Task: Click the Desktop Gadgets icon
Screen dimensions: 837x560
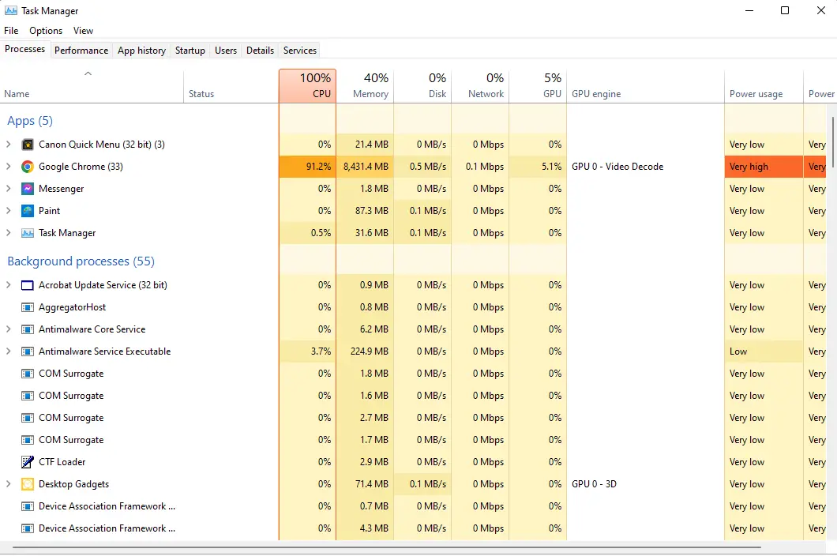Action: tap(27, 484)
